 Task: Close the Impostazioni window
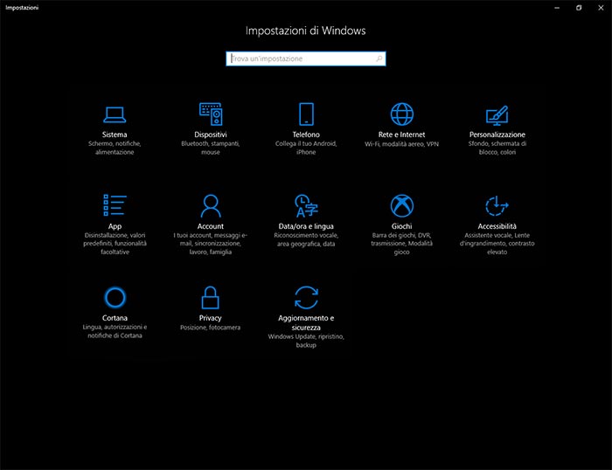601,7
